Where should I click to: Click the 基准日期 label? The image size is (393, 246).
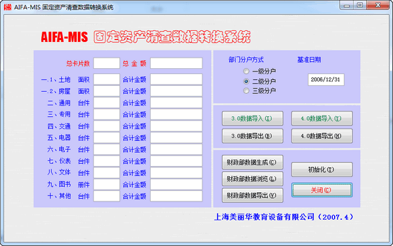[x=309, y=60]
